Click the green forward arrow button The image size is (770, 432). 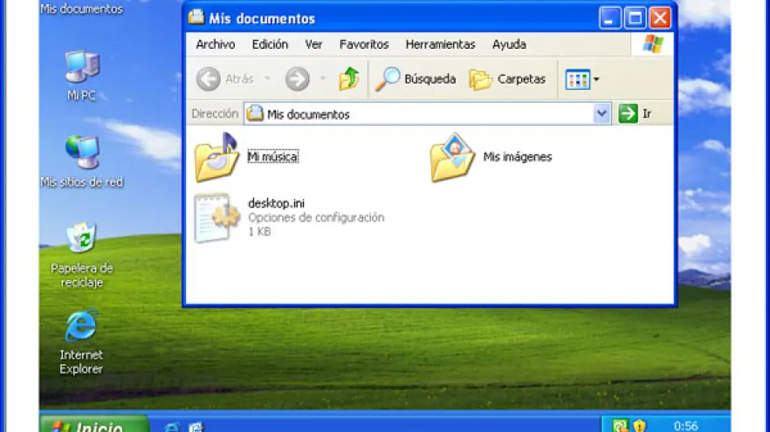[x=297, y=79]
